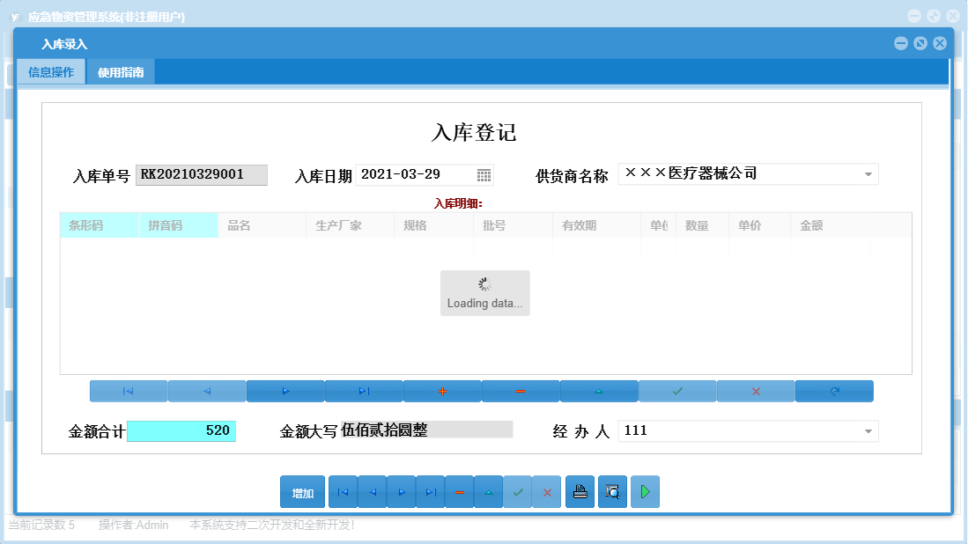Select the 信息操作 tab
Viewport: 968px width, 544px height.
(x=50, y=71)
